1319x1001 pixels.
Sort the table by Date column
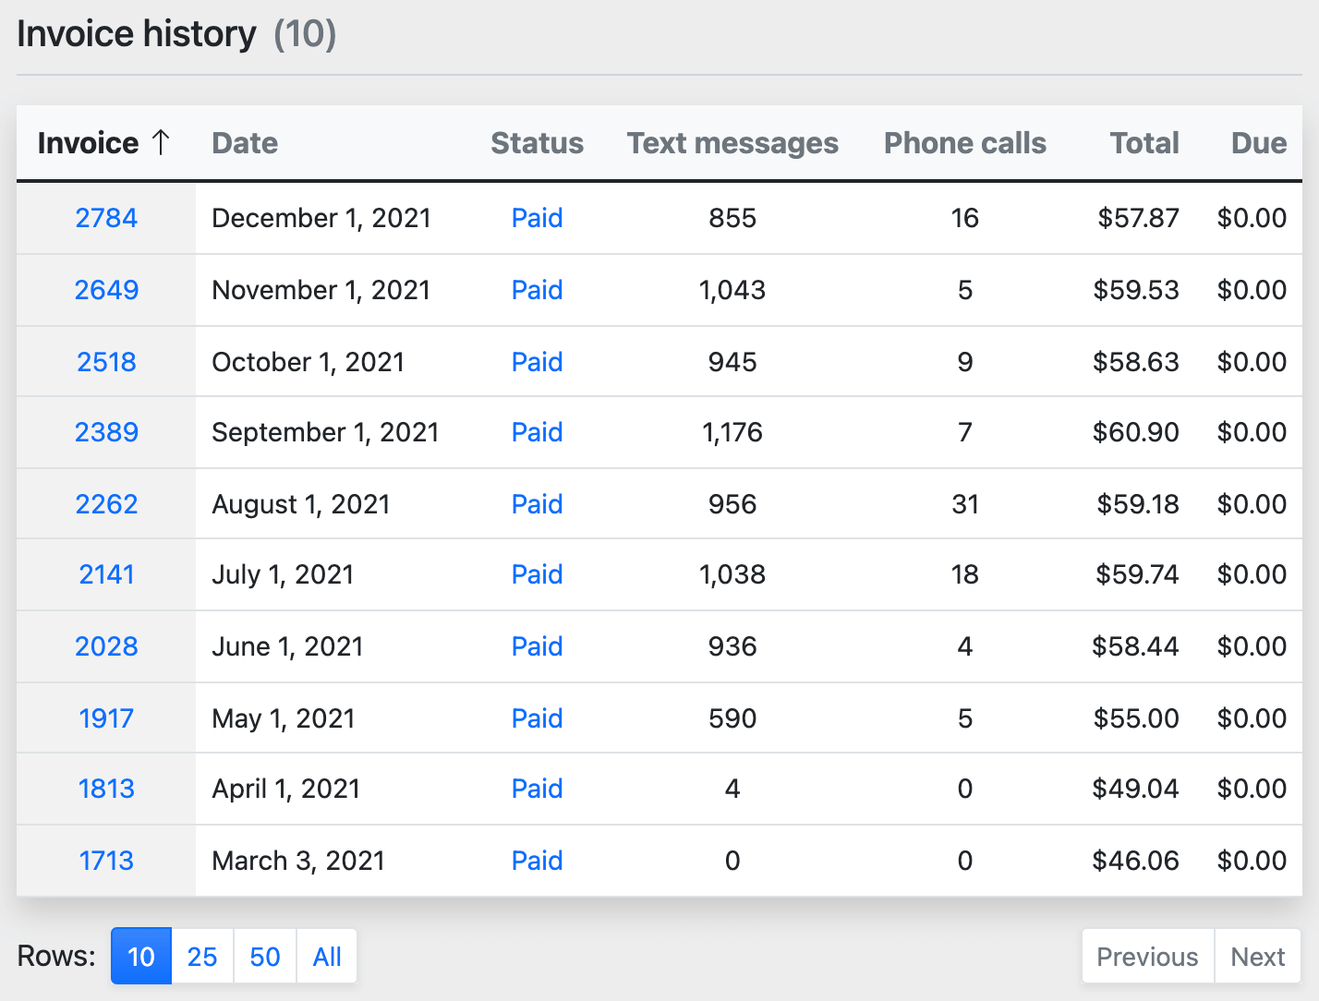coord(245,143)
